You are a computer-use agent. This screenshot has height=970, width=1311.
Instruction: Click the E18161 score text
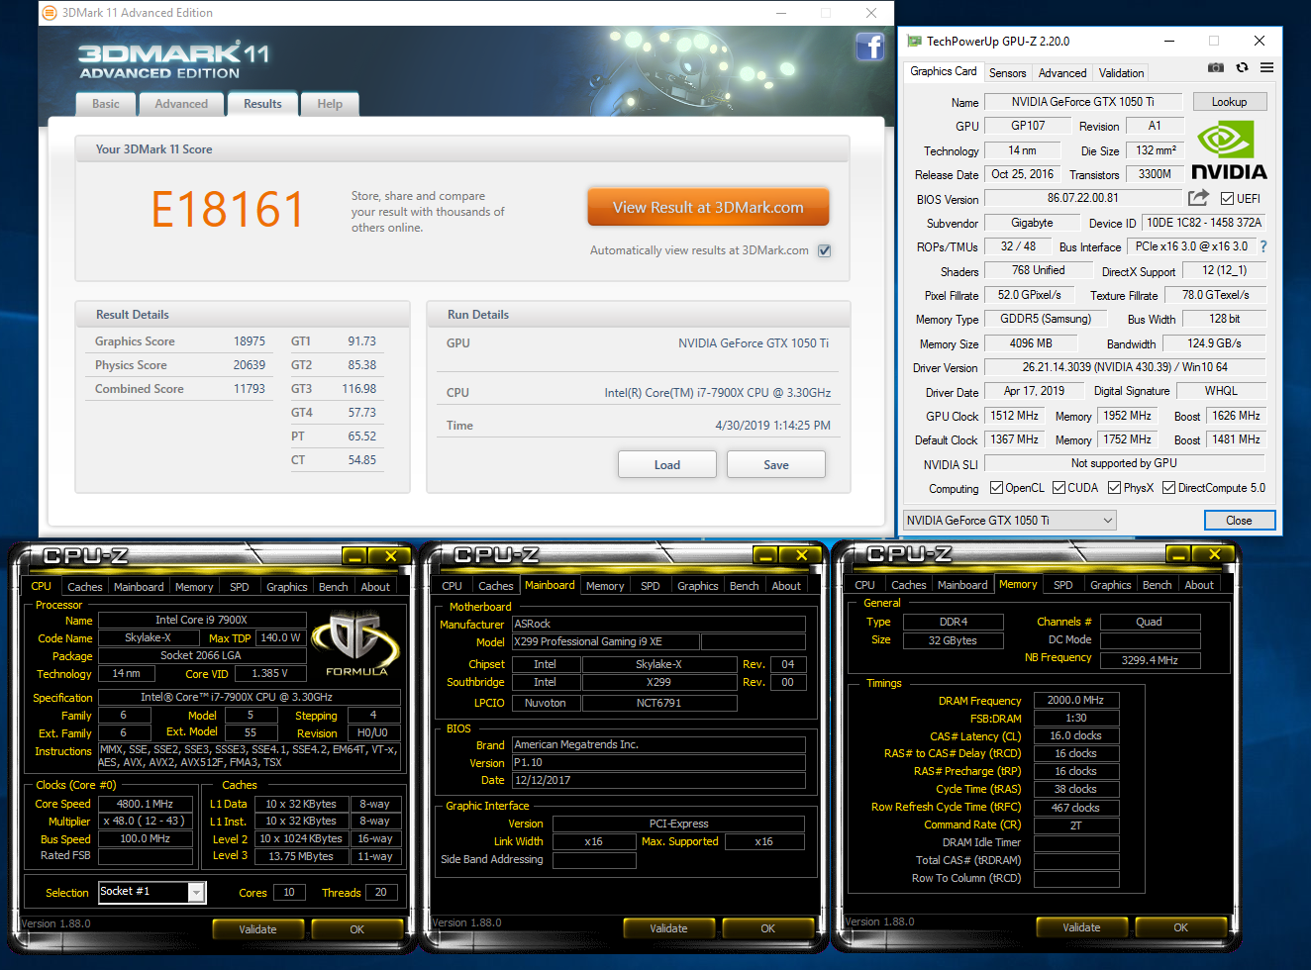[228, 210]
